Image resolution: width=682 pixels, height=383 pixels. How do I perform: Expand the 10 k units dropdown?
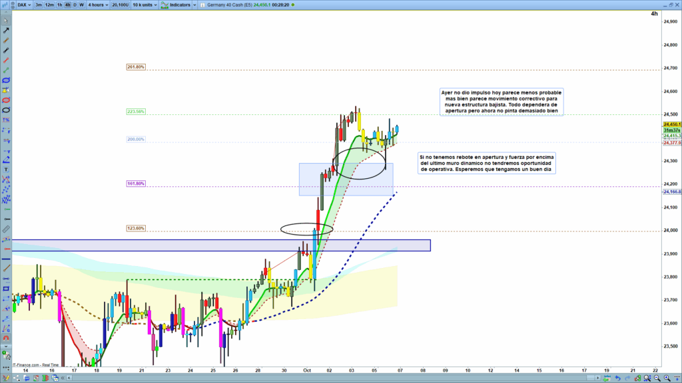[x=145, y=5]
